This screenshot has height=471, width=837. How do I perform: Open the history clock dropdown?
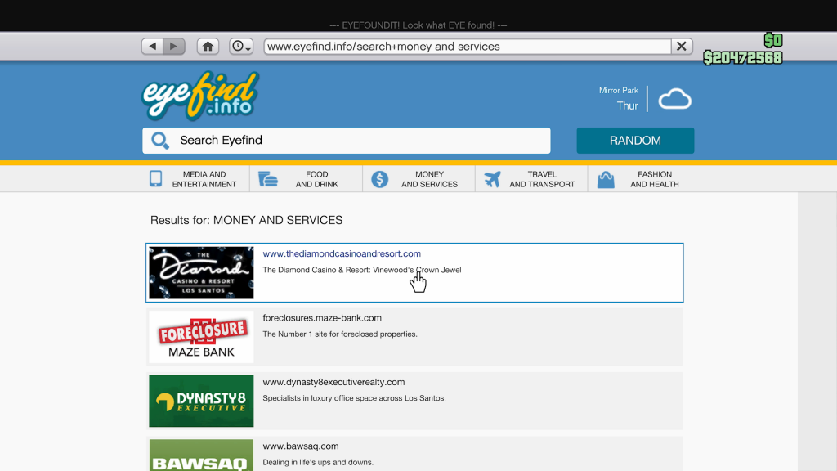coord(241,47)
